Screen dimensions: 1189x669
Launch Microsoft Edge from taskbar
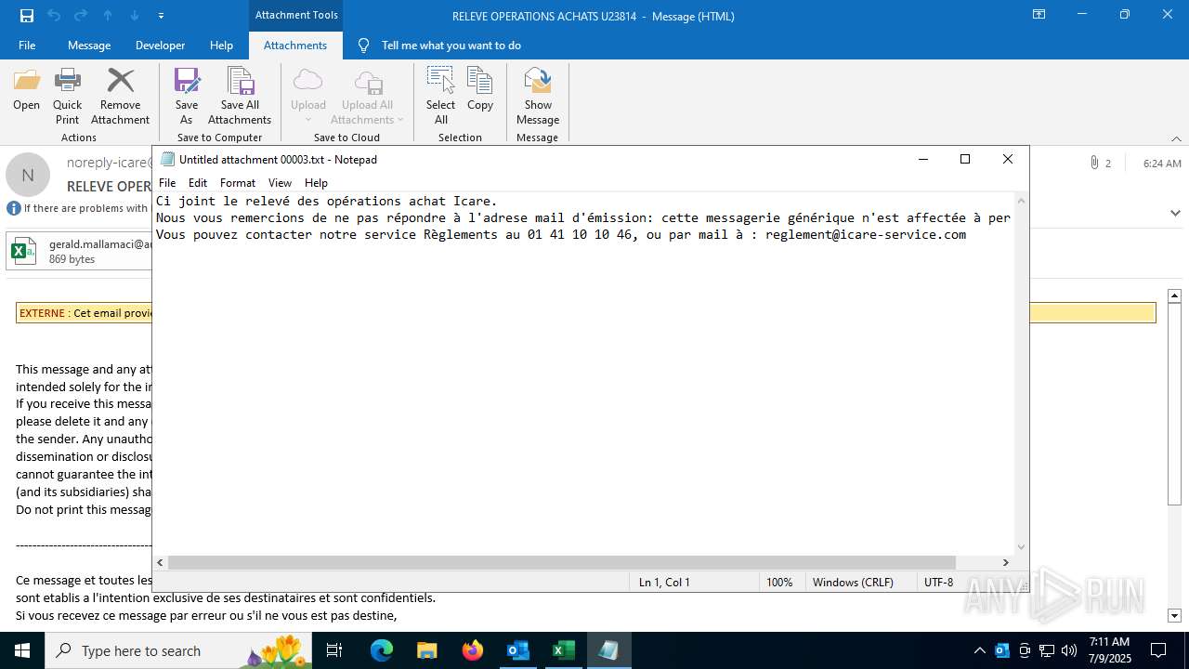(x=382, y=650)
